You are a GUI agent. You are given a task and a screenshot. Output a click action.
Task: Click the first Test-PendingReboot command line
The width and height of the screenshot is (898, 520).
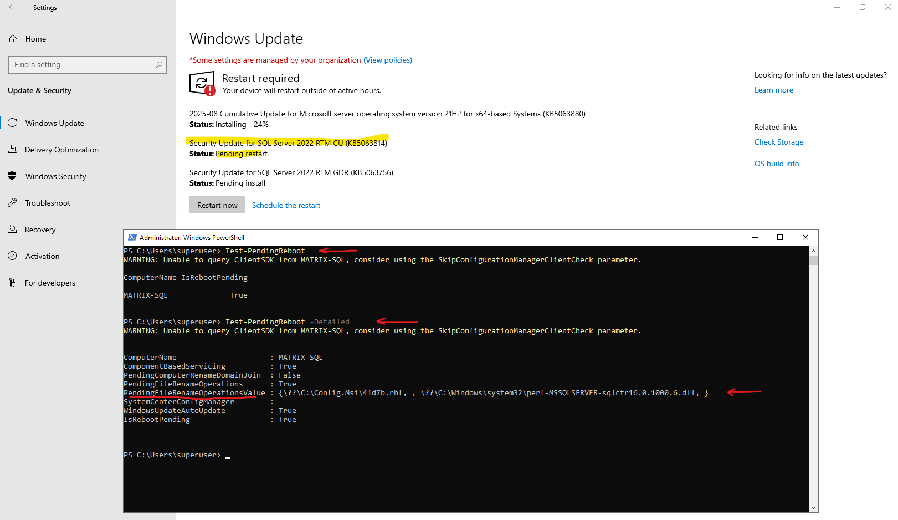[214, 251]
